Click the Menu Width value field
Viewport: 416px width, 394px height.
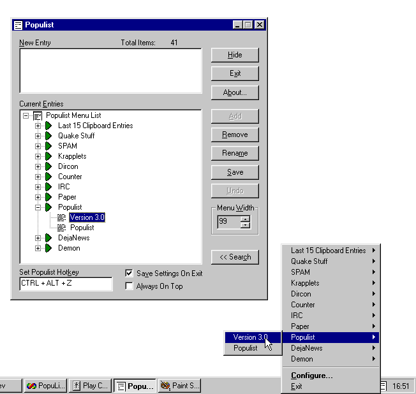tap(229, 222)
